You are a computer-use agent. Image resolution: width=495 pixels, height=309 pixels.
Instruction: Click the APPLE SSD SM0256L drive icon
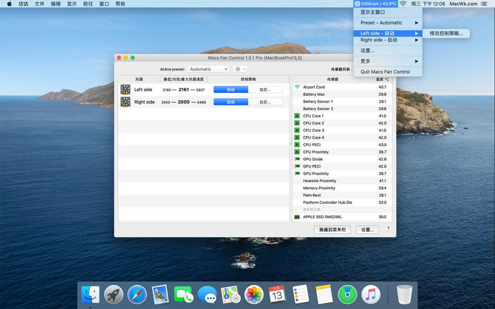[297, 217]
